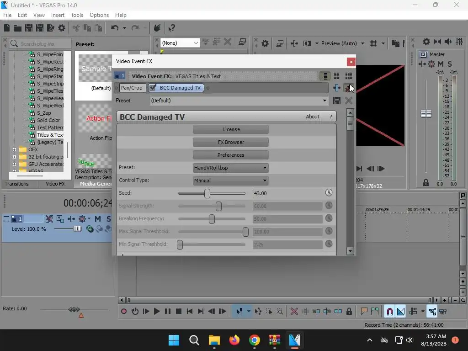Open the File menu
The image size is (468, 351).
tap(7, 15)
